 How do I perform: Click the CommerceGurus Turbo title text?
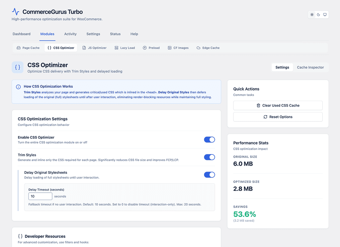tap(52, 12)
